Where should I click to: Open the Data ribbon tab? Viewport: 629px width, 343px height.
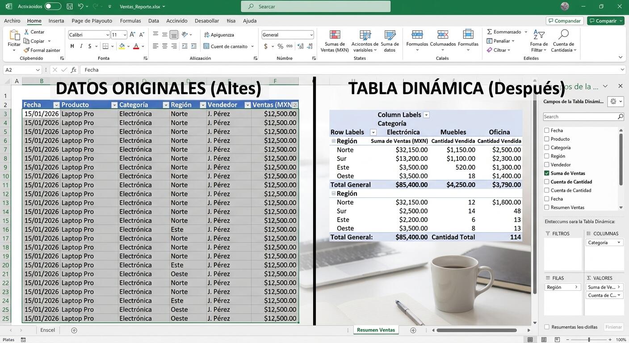pos(154,21)
